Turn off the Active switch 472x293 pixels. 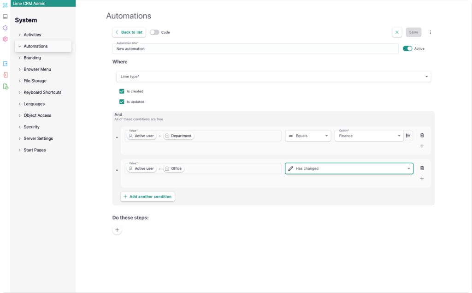(407, 48)
